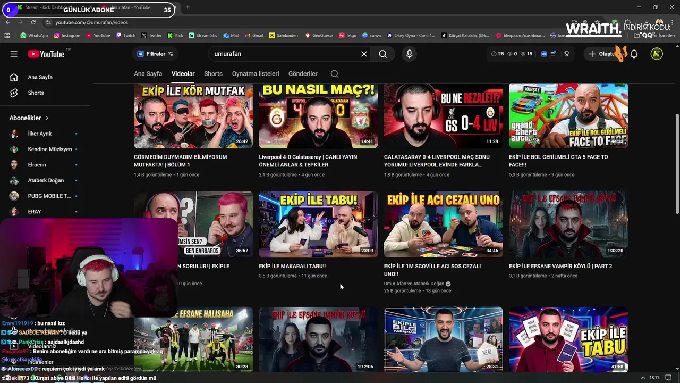Screen dimensions: 680x383
Task: Open title GÖRMEDİM DUYMADIM BİLMİYORUM MUTFAKTA
Action: point(181,161)
